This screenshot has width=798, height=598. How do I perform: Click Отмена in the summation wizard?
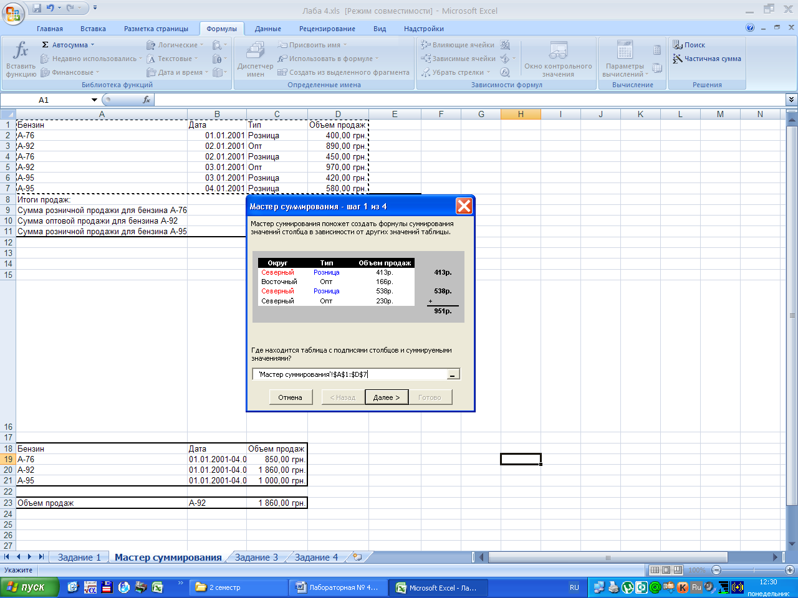290,397
